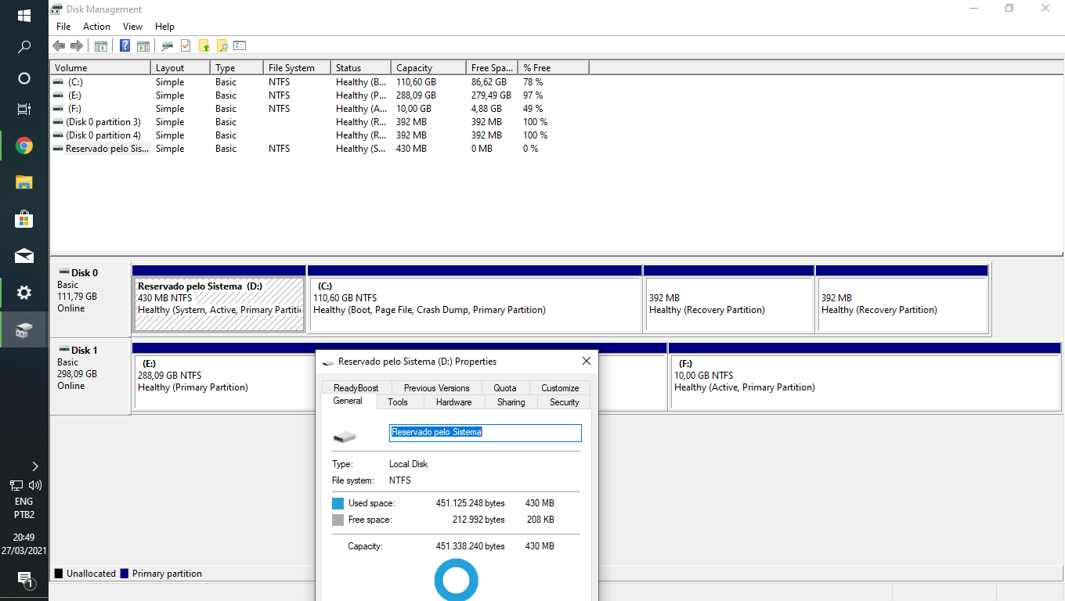Click the blue Used space color swatch

point(338,503)
